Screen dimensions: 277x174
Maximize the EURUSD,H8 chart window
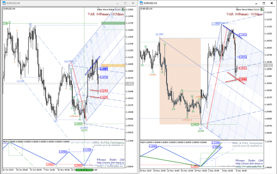click(x=125, y=3)
